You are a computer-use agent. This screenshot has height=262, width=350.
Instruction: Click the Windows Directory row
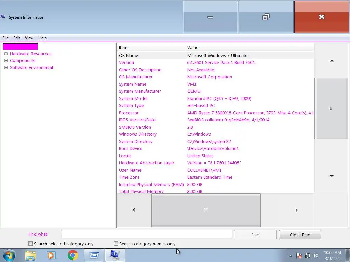216,134
